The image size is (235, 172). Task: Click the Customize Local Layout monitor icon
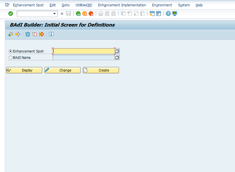[x=175, y=14]
